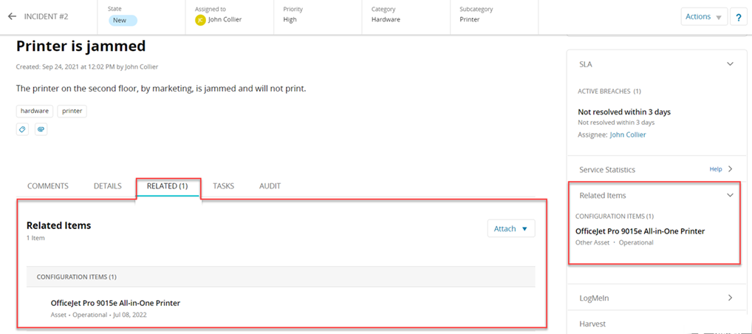Switch to the Details tab

[x=108, y=186]
